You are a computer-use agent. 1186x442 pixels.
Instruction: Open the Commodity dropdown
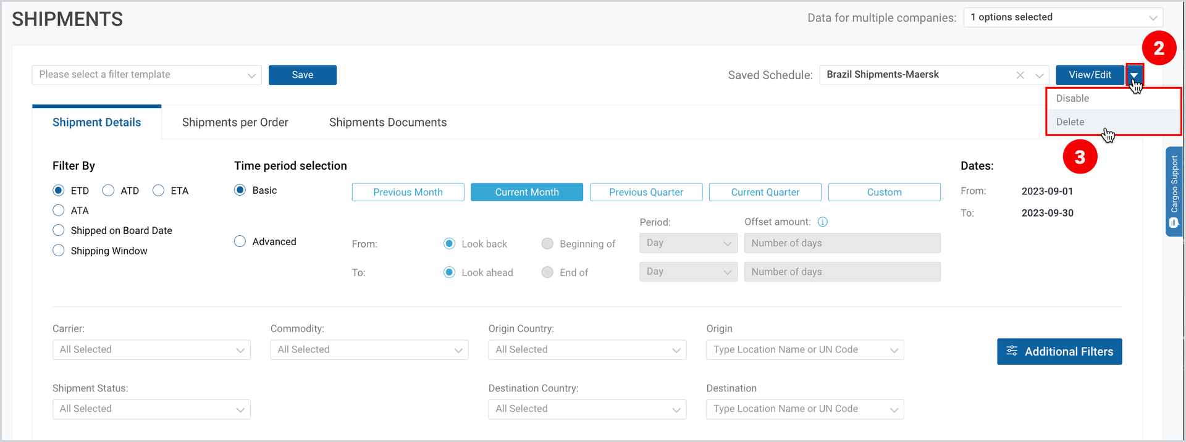click(x=369, y=349)
